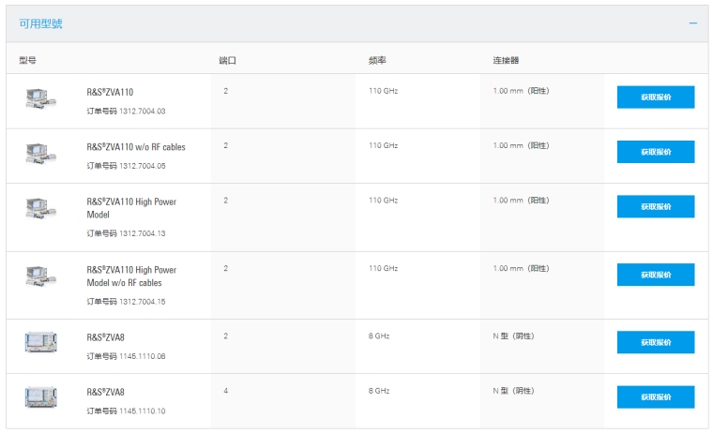Image resolution: width=713 pixels, height=433 pixels.
Task: Click the 可用型號 section header title
Action: (x=41, y=23)
